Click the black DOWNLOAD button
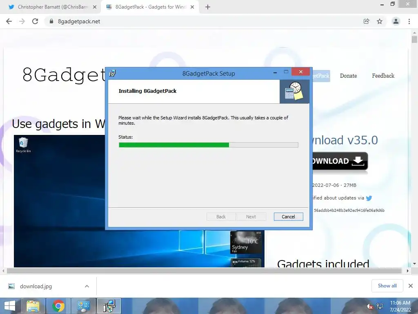 tap(340, 161)
